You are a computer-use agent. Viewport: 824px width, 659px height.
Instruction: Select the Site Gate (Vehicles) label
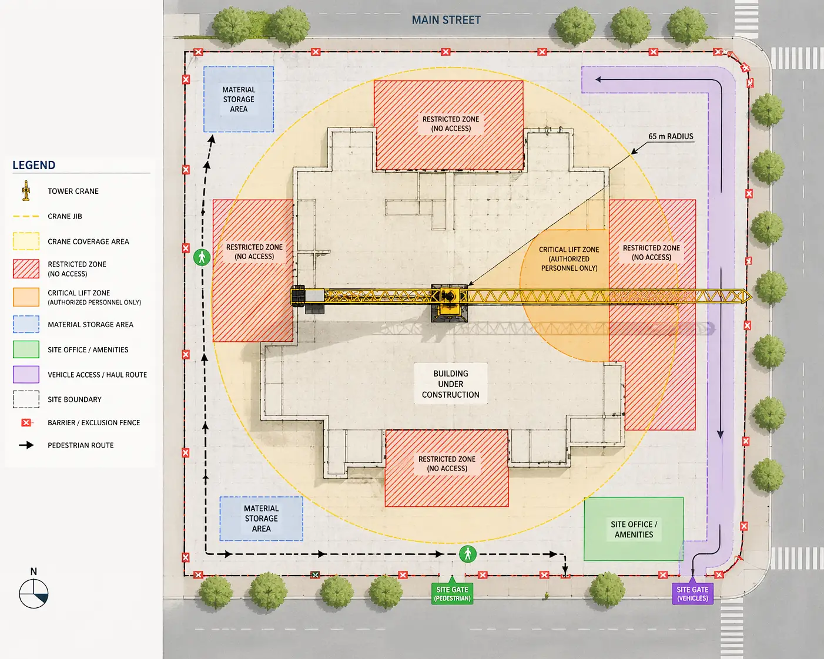(692, 593)
